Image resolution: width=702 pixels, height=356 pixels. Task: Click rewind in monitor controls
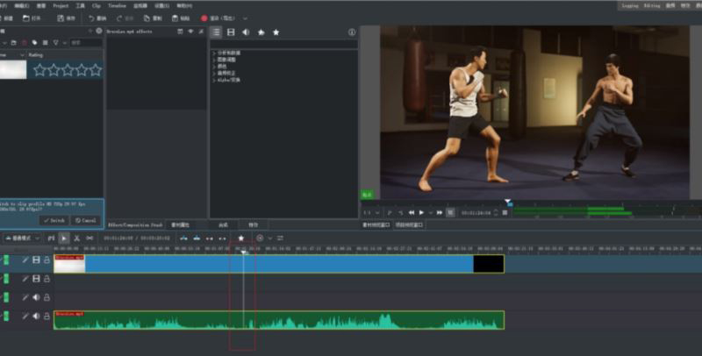click(411, 213)
